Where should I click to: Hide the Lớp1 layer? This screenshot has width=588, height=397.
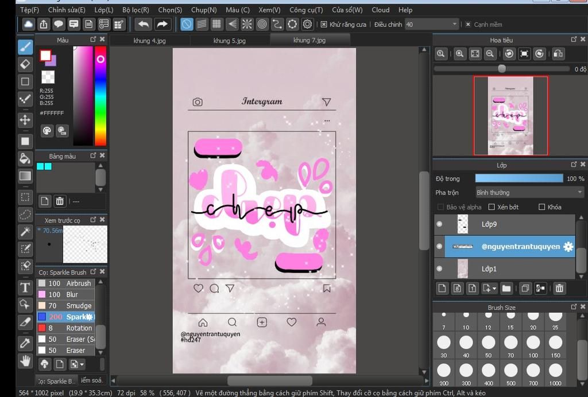click(x=439, y=268)
